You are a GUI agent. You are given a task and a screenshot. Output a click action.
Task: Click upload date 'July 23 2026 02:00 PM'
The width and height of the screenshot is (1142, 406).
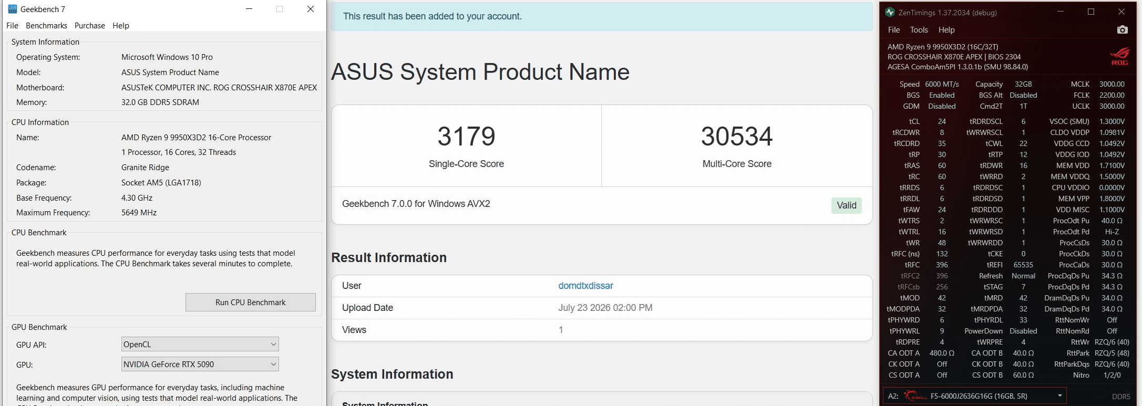point(605,308)
